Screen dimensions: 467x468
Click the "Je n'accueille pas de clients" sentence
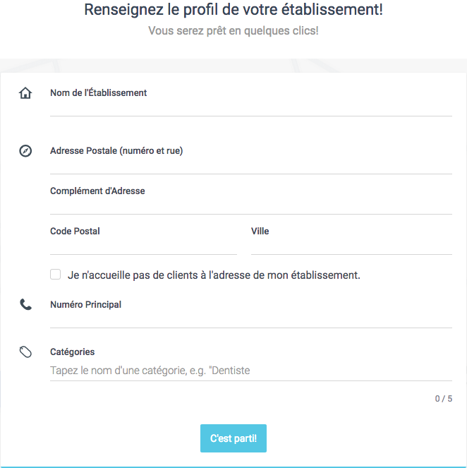click(214, 275)
